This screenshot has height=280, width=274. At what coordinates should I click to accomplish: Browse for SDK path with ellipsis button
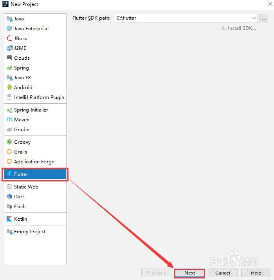click(264, 18)
